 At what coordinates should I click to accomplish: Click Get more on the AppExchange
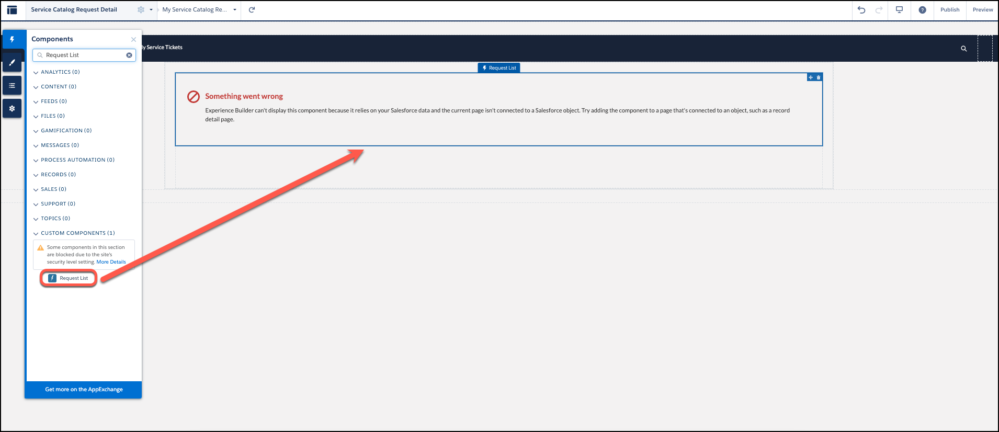click(x=84, y=390)
